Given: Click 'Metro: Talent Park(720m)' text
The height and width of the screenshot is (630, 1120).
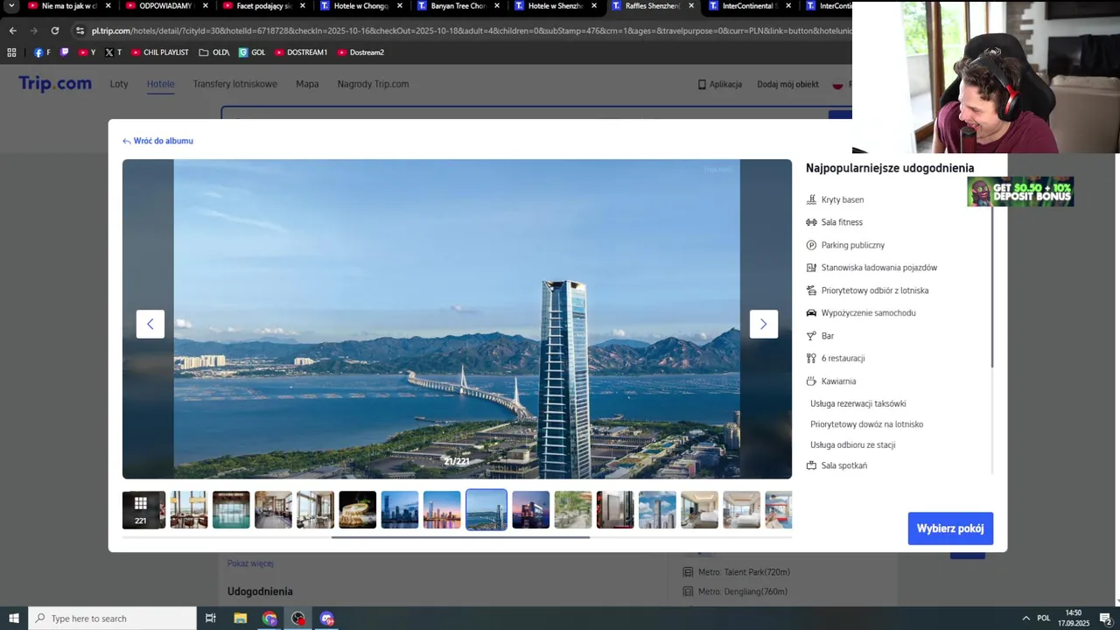Looking at the screenshot, I should (x=744, y=572).
